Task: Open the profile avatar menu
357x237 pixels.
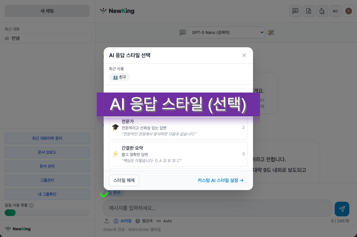Action: coord(348,11)
